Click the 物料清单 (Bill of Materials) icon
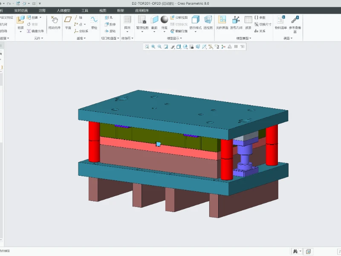Viewport: 341px width, 256px height. [x=280, y=22]
